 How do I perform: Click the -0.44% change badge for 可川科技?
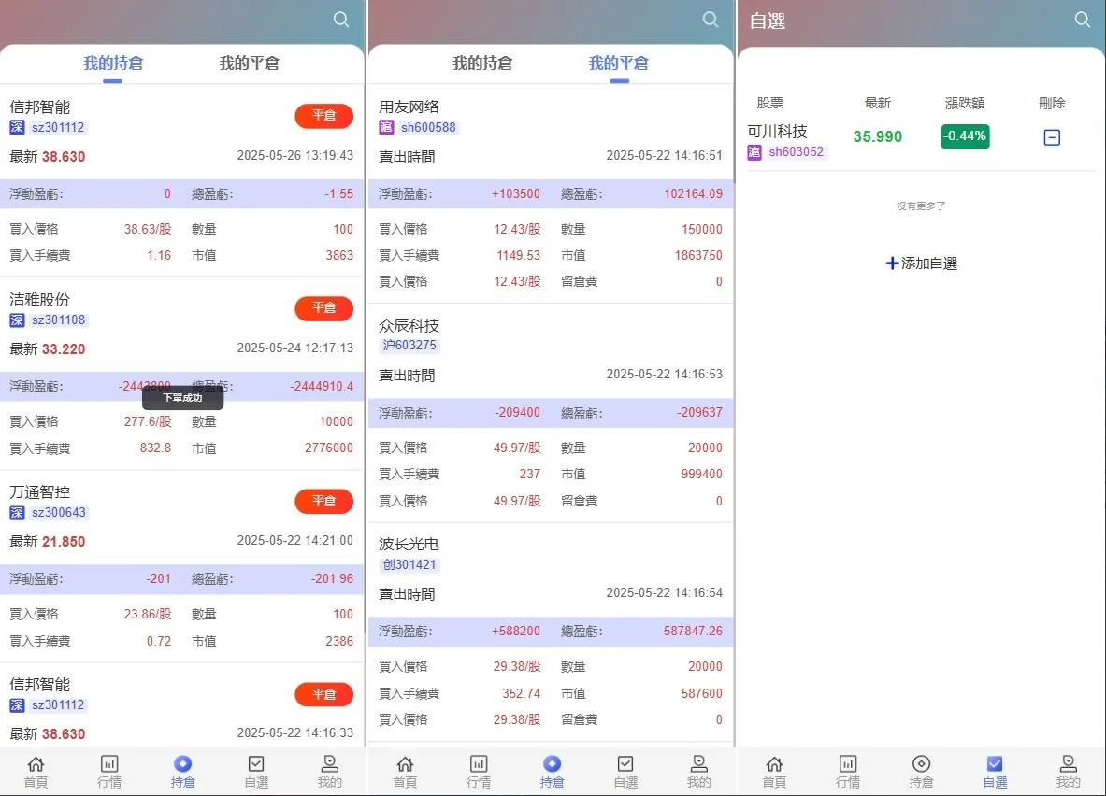pyautogui.click(x=965, y=136)
